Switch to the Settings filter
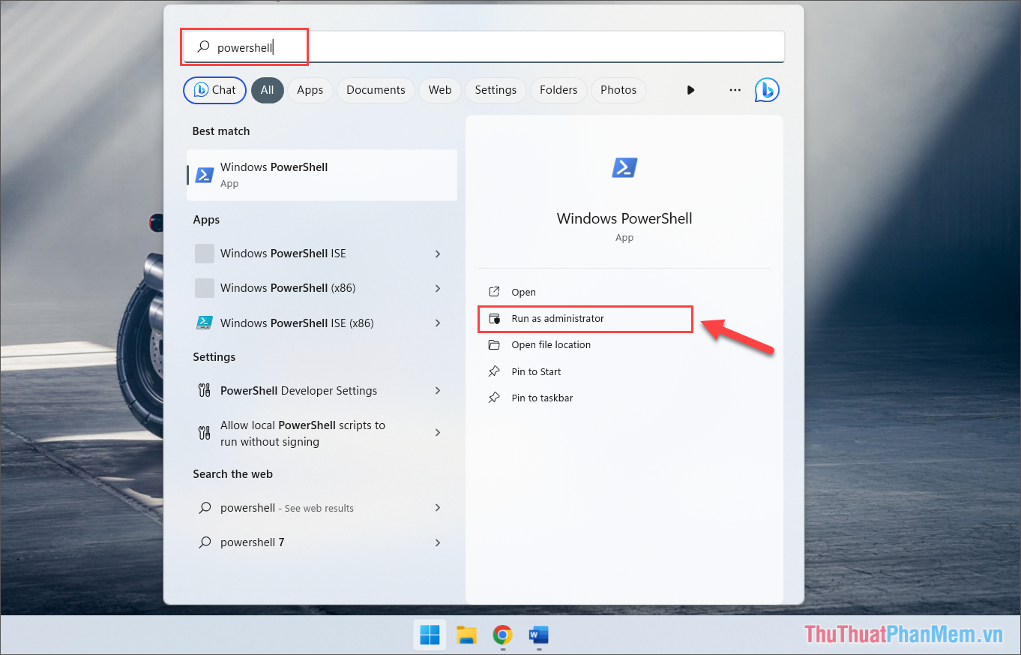Viewport: 1021px width, 655px height. coord(496,89)
